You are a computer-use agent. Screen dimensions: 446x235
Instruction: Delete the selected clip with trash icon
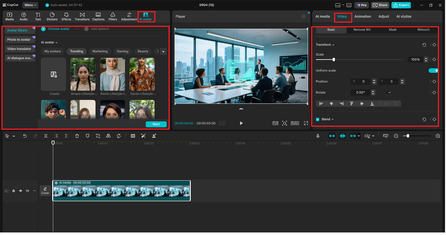tap(77, 136)
